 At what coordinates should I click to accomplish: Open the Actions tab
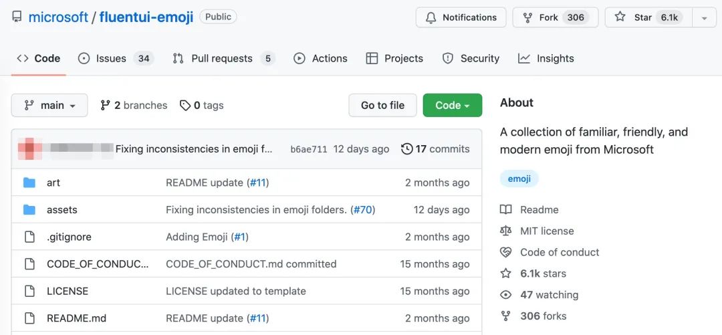(320, 58)
